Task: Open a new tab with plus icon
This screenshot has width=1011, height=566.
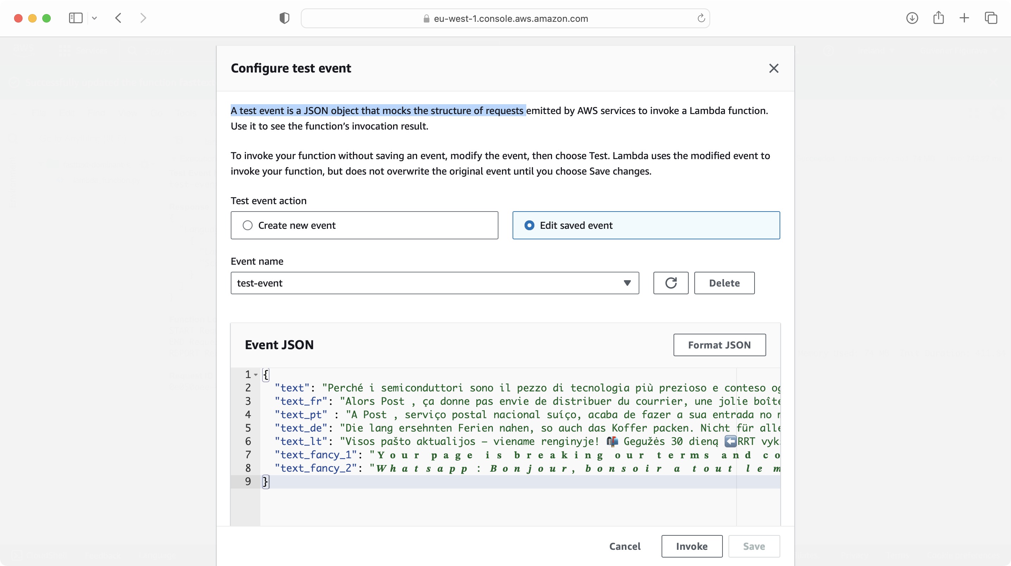Action: pos(964,18)
